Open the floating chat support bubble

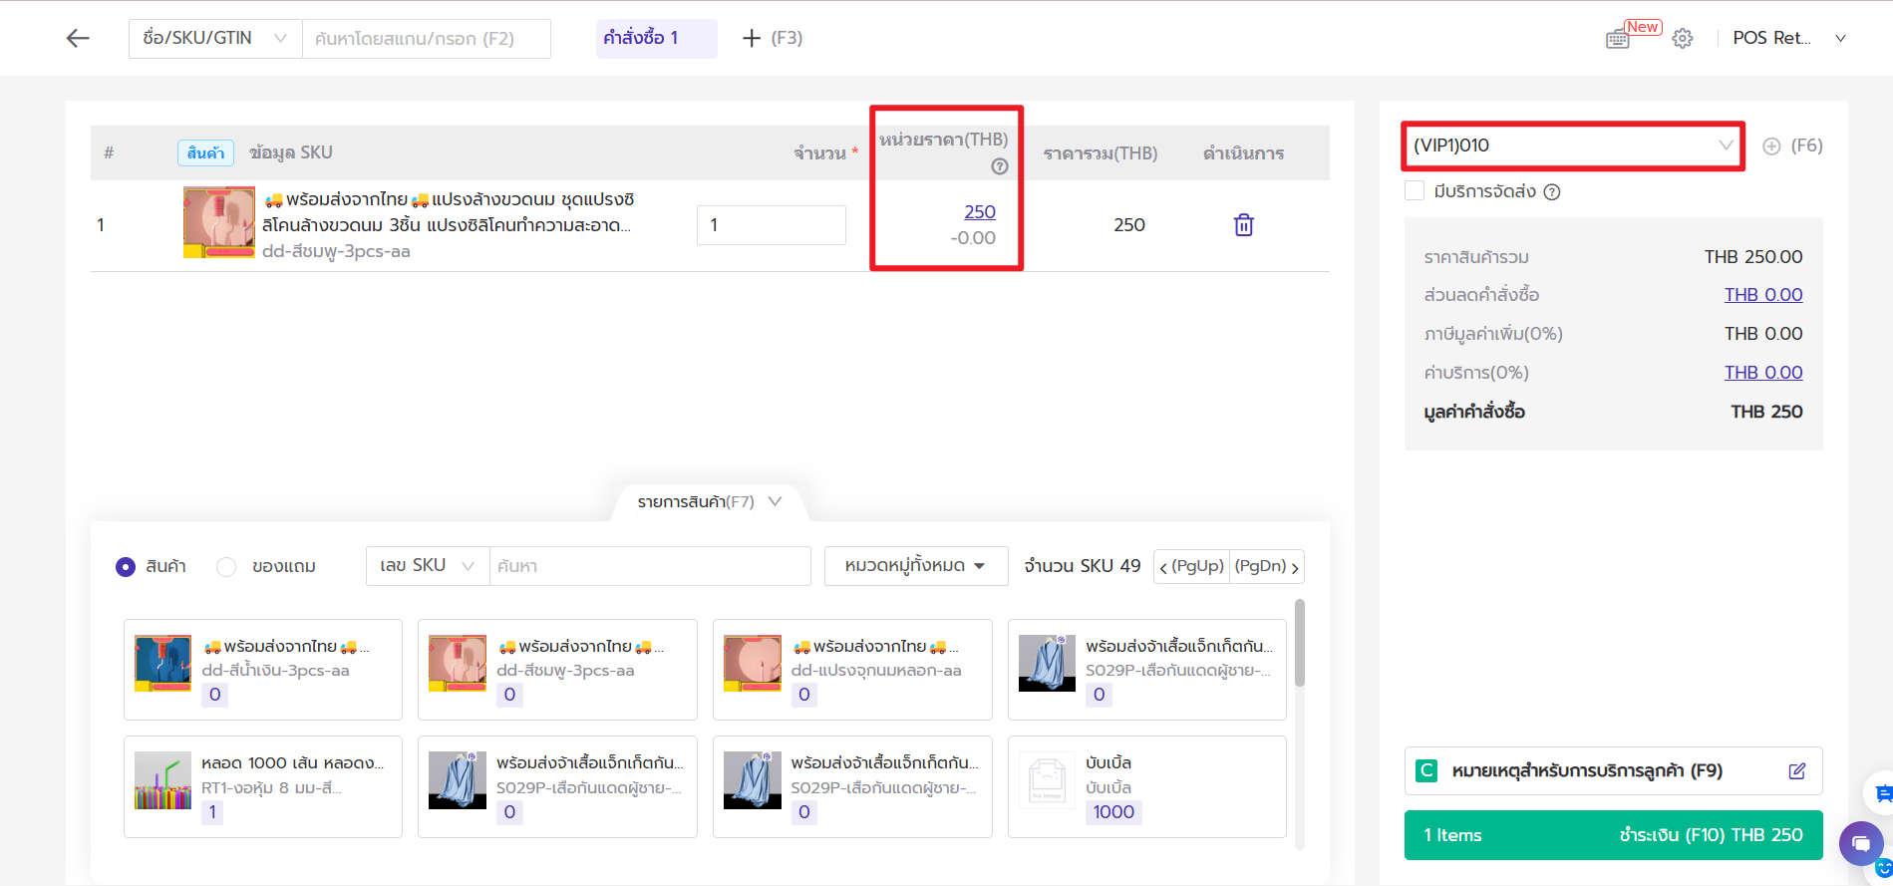point(1860,842)
